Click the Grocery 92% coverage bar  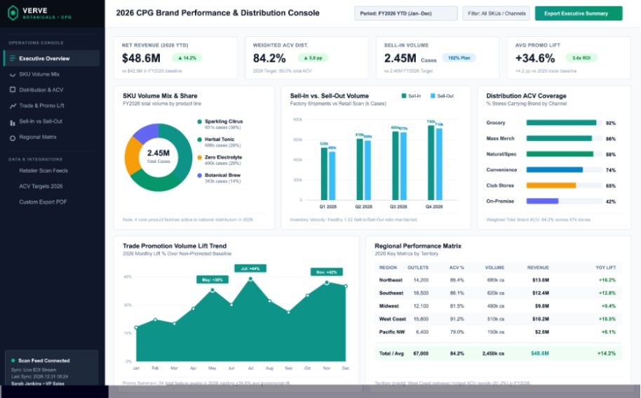click(x=561, y=123)
